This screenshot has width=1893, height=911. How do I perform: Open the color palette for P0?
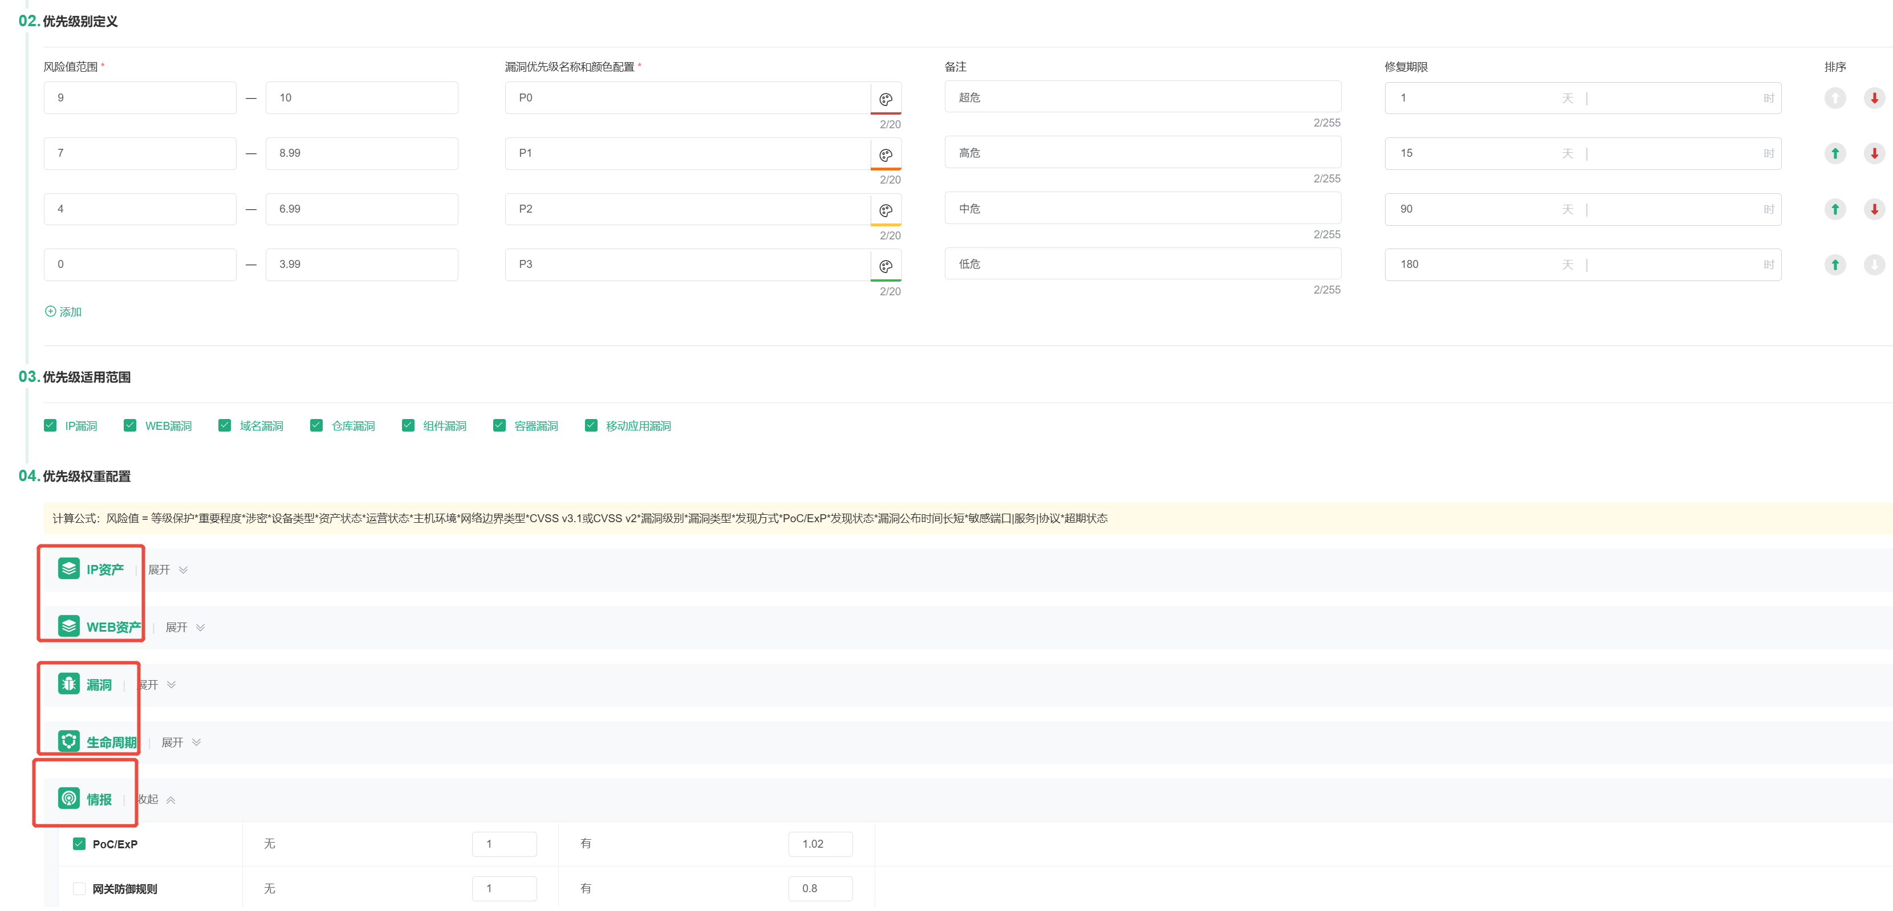(885, 99)
